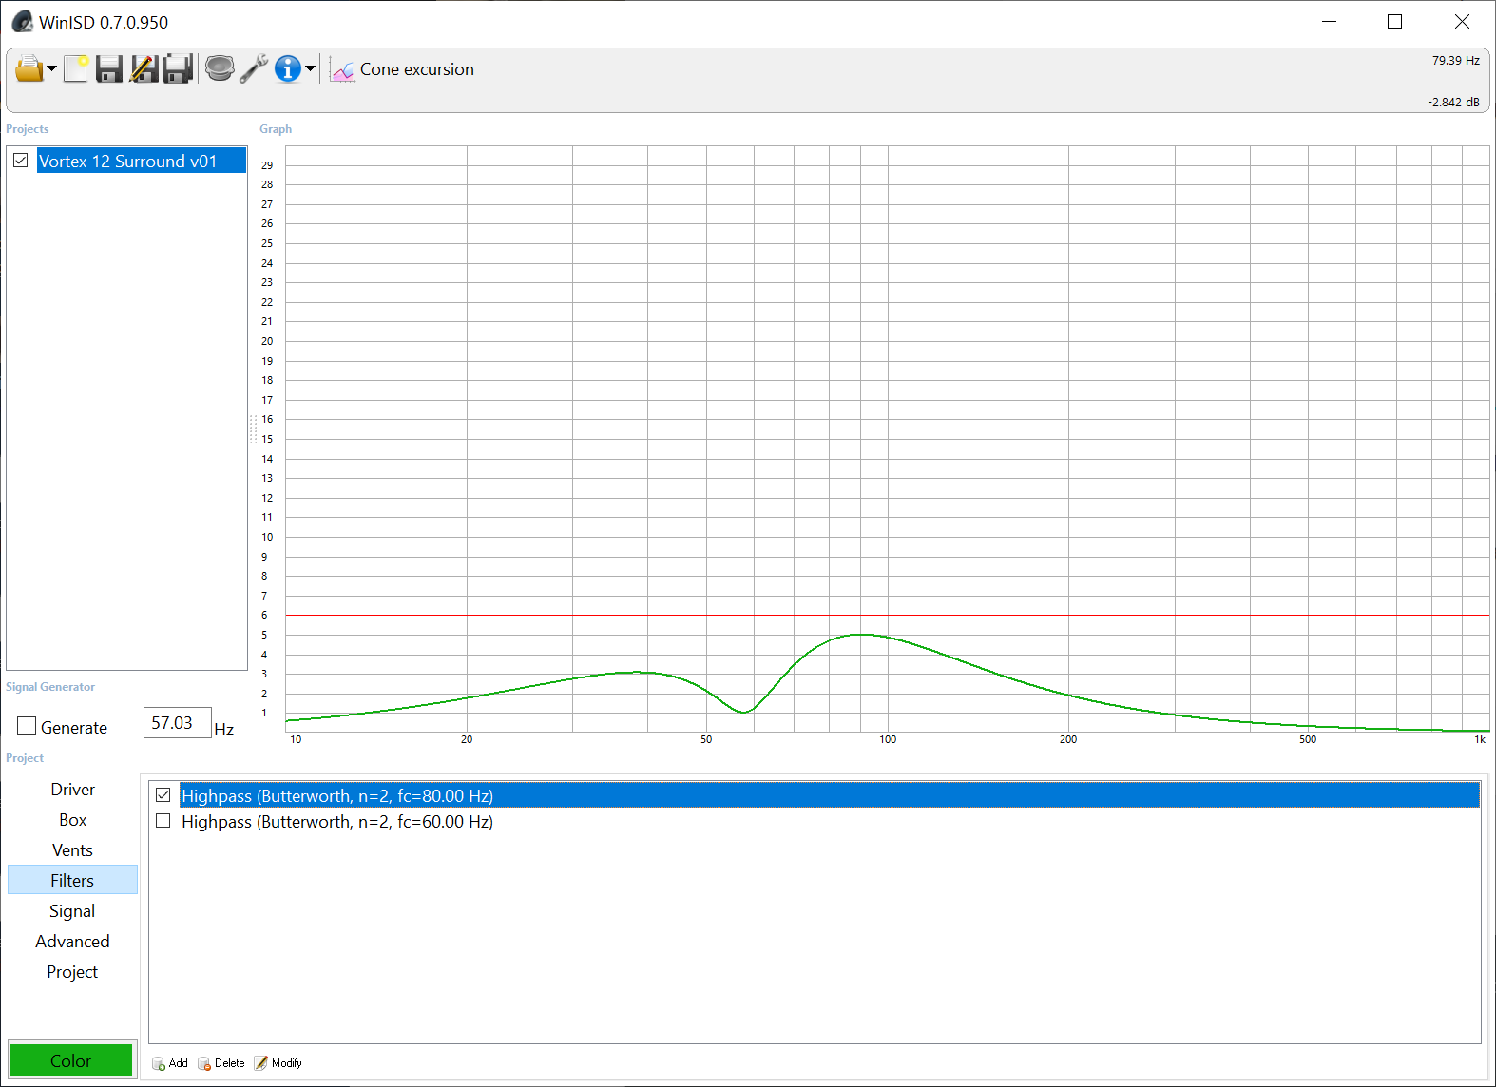Create a new project with the blank page icon
The height and width of the screenshot is (1087, 1496).
pos(76,69)
